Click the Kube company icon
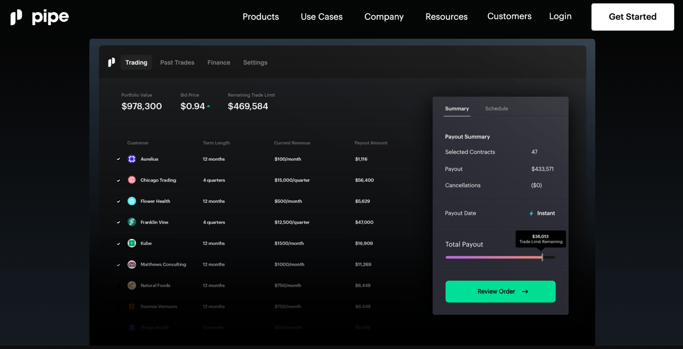Screen dimensions: 683x349 pyautogui.click(x=132, y=243)
